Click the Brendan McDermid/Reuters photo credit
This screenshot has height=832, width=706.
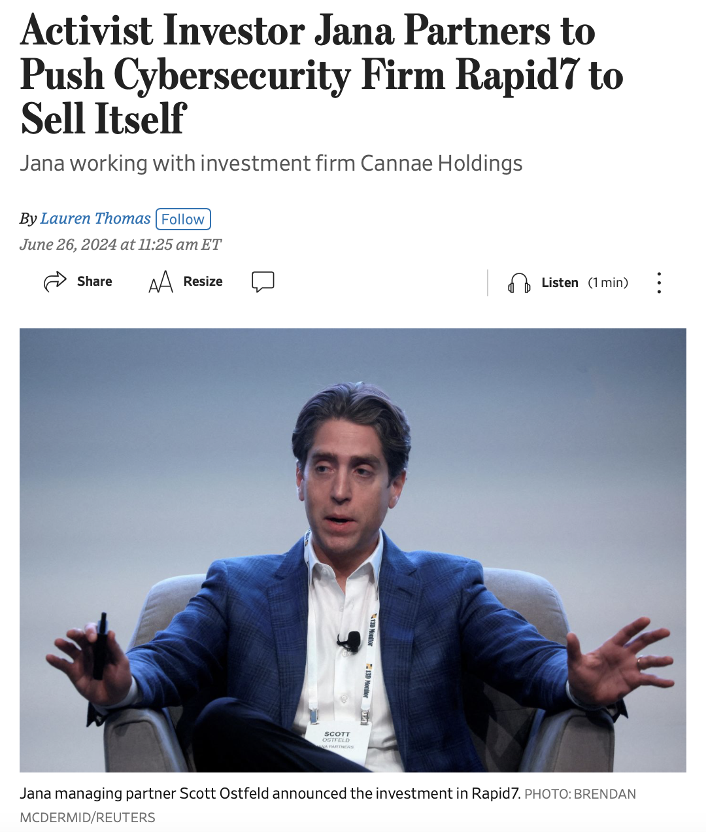point(328,805)
